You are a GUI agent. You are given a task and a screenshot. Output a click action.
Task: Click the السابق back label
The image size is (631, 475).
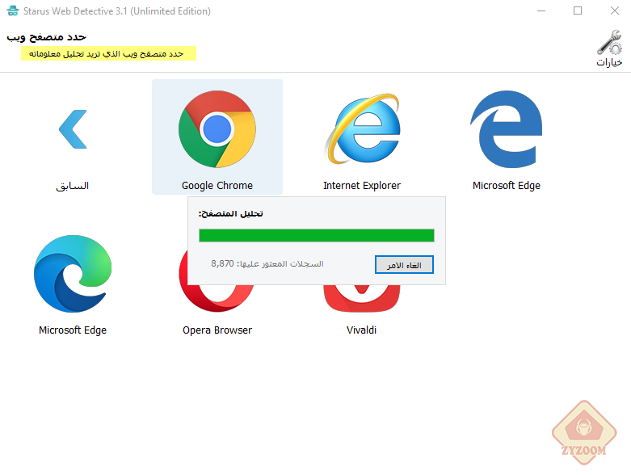click(73, 186)
